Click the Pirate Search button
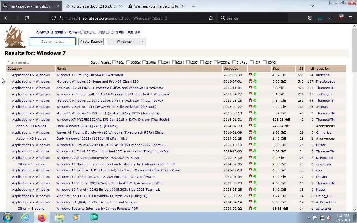This screenshot has height=223, width=357. (x=91, y=41)
